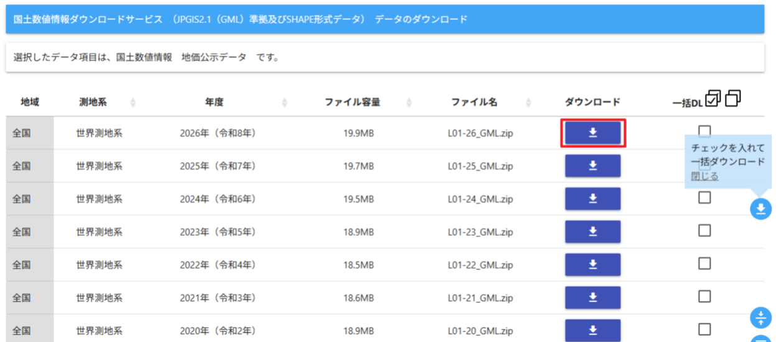This screenshot has height=342, width=779.
Task: Download L01-26_GML.zip via its download icon
Action: tap(592, 133)
